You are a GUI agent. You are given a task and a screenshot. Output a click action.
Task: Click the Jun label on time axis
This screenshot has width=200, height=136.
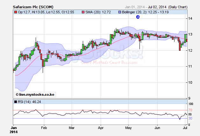pos(157,128)
